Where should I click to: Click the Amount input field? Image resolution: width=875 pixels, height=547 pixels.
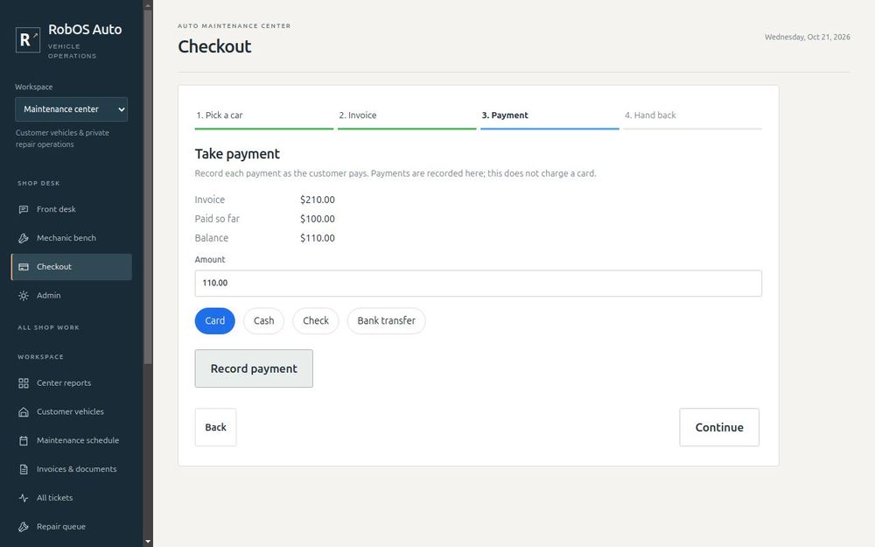tap(479, 284)
